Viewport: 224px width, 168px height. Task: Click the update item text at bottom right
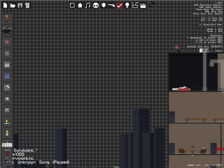tap(205, 165)
